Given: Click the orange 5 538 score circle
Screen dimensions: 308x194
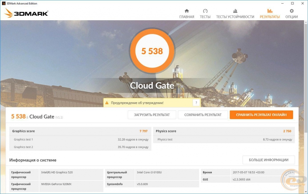Looking at the screenshot, I should (x=152, y=51).
